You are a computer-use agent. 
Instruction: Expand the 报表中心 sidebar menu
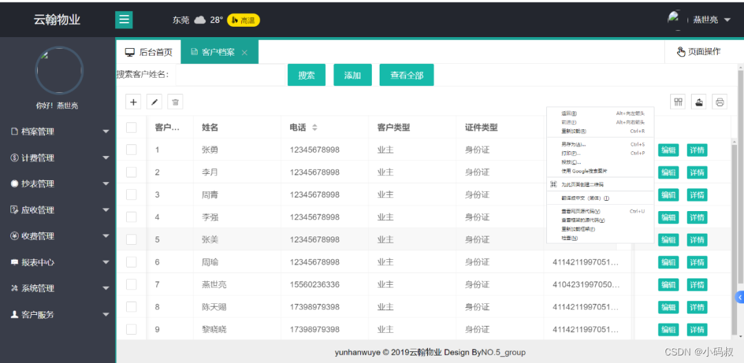[x=58, y=262]
